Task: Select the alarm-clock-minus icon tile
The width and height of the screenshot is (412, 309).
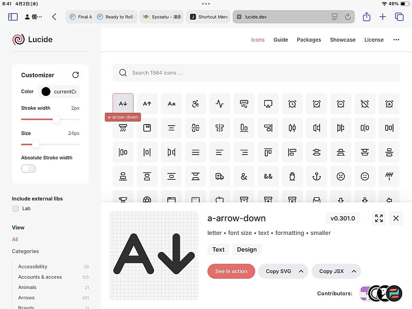Action: [341, 104]
